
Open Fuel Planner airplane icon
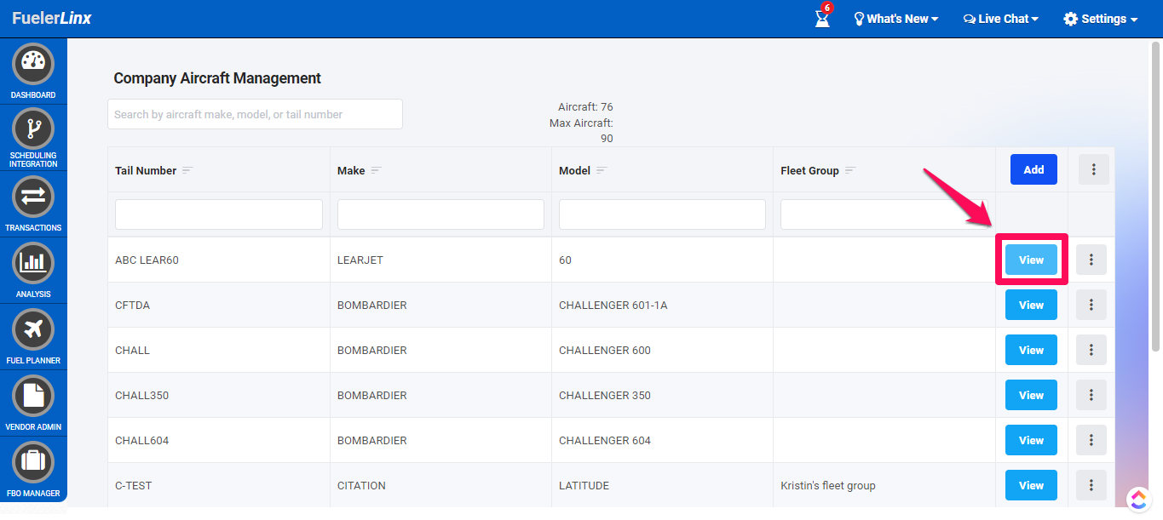pyautogui.click(x=33, y=329)
